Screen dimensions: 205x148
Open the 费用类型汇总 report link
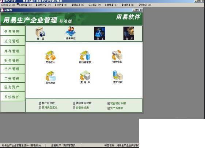pos(48,108)
